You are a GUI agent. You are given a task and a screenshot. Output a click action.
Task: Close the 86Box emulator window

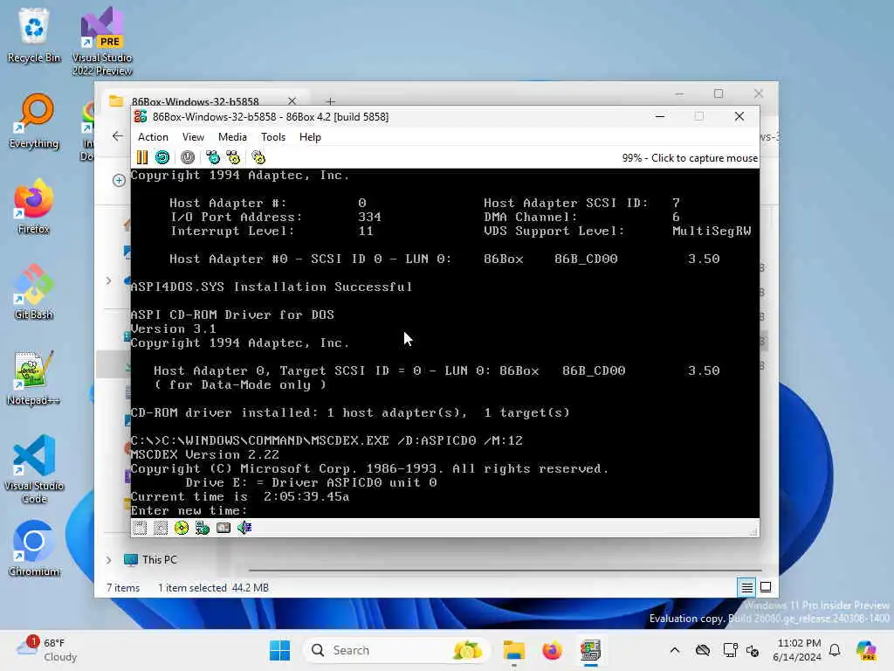click(x=739, y=116)
